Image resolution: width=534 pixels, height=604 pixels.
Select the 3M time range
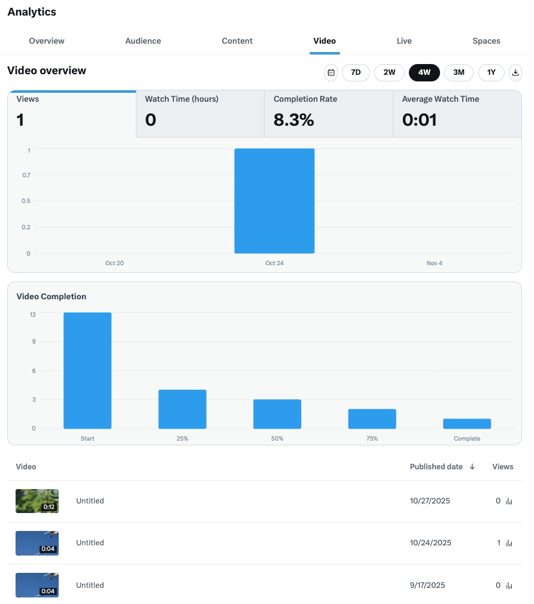(459, 72)
